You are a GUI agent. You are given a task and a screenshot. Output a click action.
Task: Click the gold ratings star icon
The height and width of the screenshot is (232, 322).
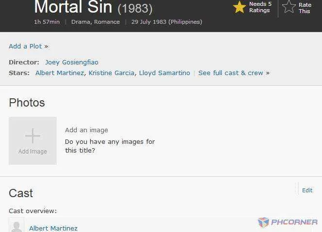click(240, 7)
